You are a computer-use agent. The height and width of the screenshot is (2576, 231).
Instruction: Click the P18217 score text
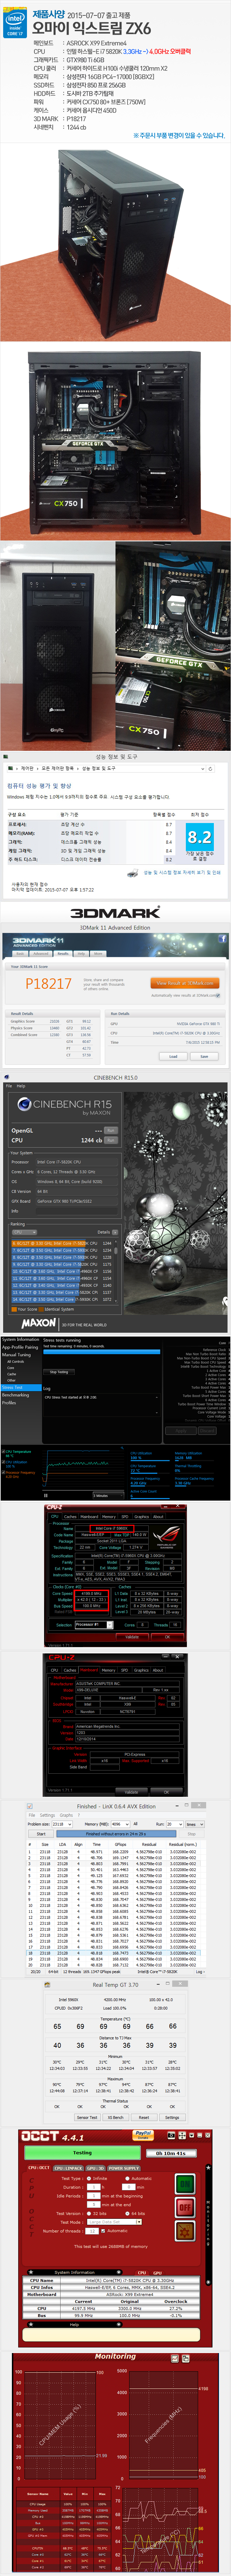(49, 984)
